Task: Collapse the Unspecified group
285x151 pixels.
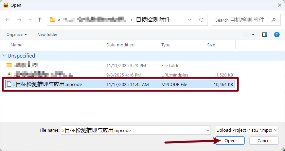Action: pyautogui.click(x=4, y=56)
